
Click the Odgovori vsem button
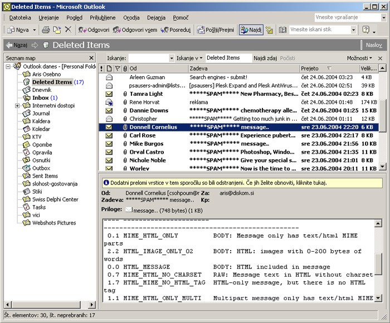point(135,30)
